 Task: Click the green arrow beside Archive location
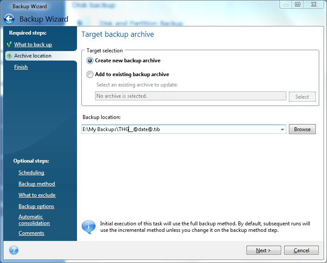(x=9, y=55)
